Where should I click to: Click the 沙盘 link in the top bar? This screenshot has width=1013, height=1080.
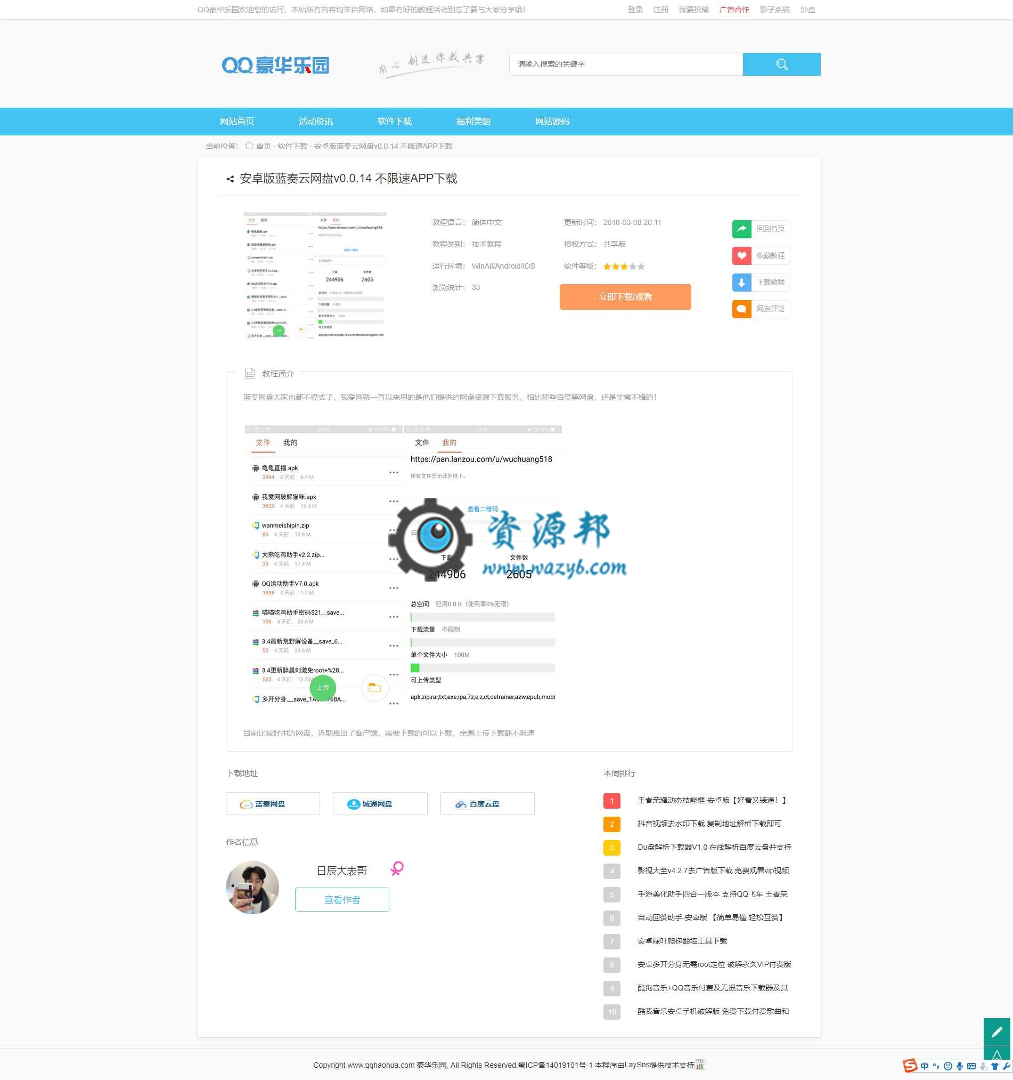click(x=808, y=10)
